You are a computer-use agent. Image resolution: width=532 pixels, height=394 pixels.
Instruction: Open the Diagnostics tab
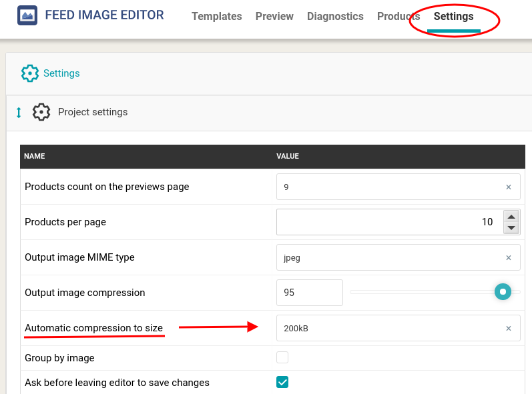point(335,16)
